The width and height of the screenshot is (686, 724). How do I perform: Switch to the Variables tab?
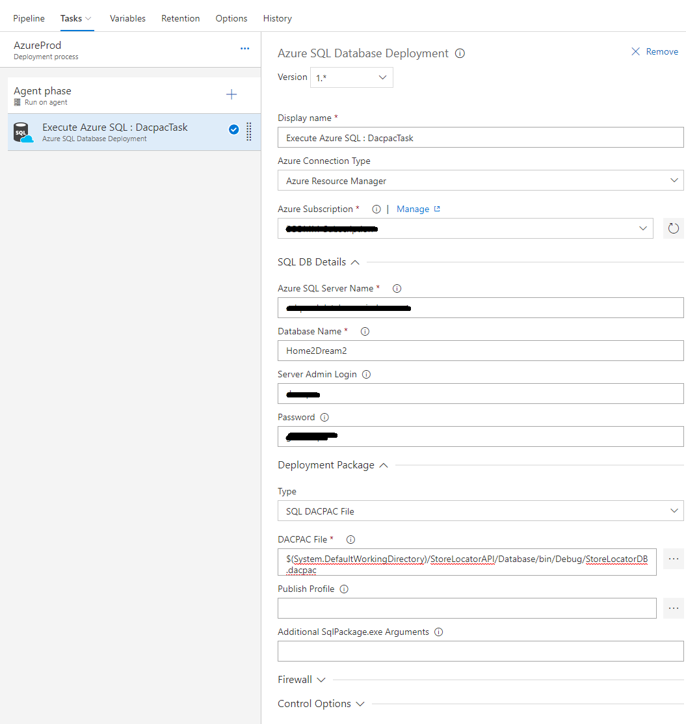[x=127, y=18]
